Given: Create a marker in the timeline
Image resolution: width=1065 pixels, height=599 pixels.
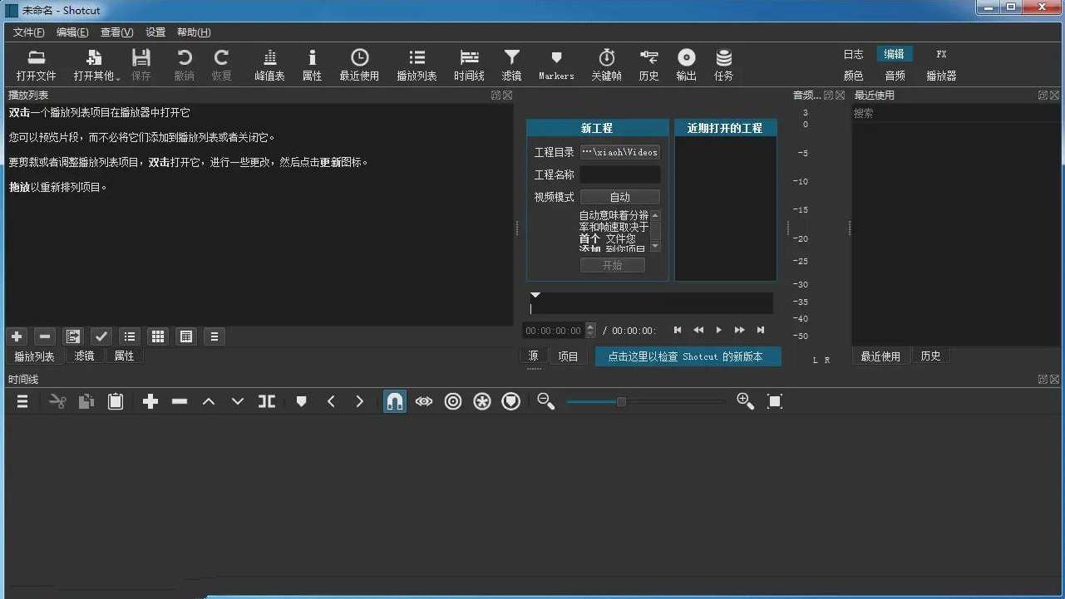Looking at the screenshot, I should pyautogui.click(x=301, y=401).
